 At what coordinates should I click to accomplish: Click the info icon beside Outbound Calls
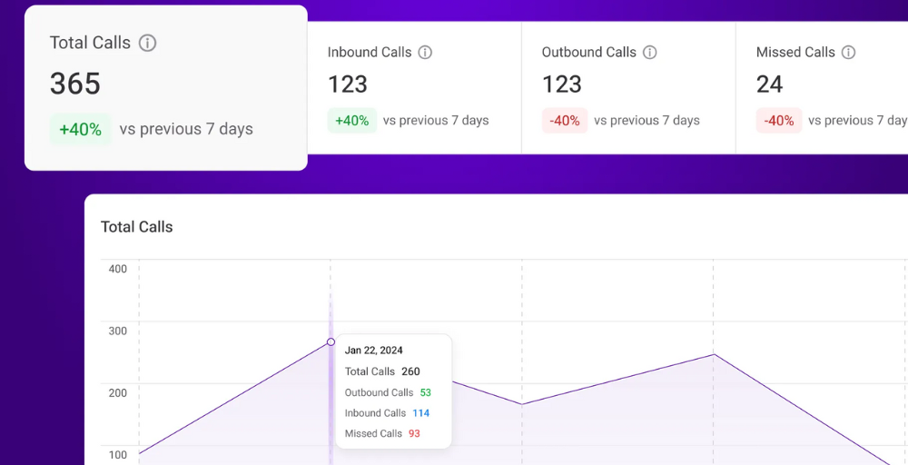pos(650,52)
